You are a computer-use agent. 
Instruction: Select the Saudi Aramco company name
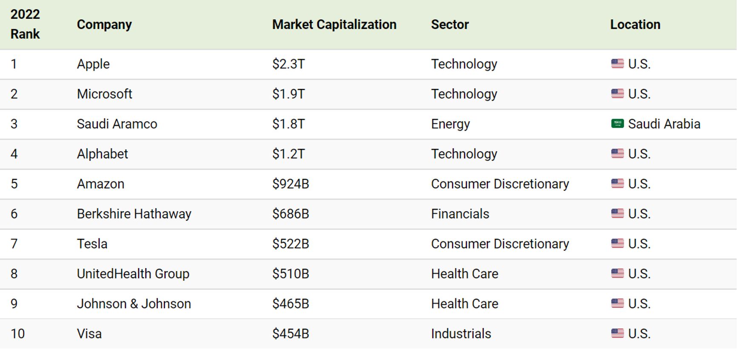(x=117, y=124)
